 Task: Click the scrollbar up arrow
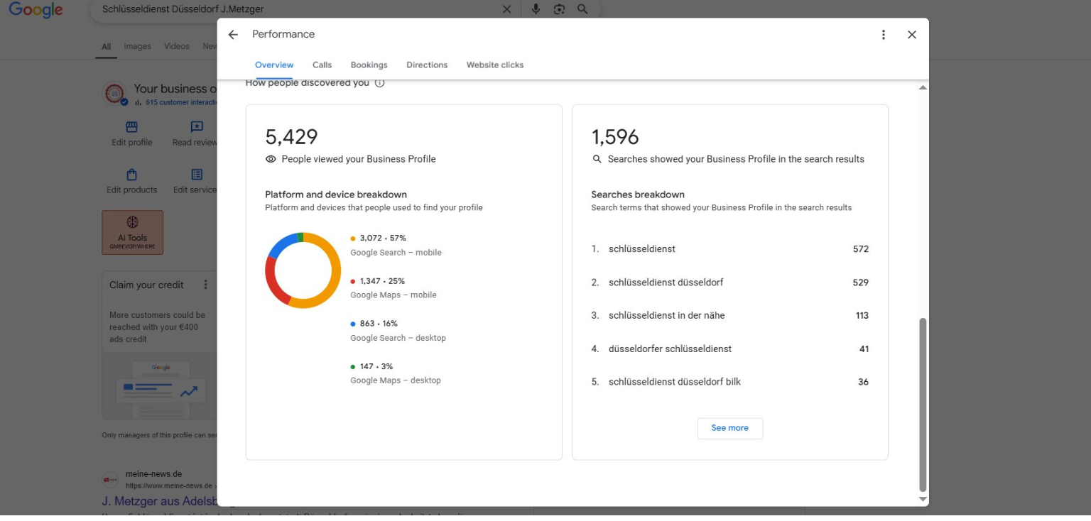coord(923,87)
